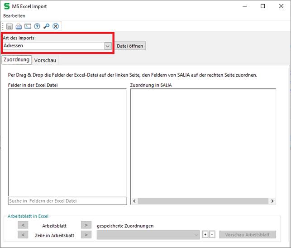Click the Excel field search input
The height and width of the screenshot is (248, 291).
[67, 201]
